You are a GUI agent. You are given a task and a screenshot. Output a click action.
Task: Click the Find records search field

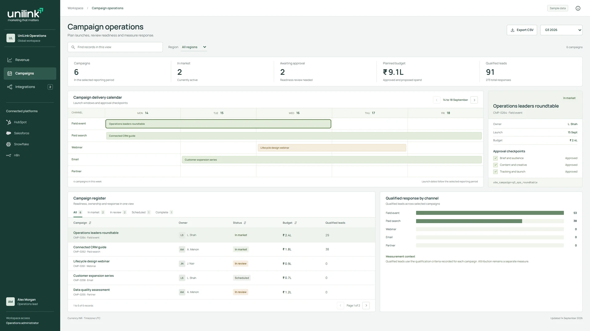click(115, 47)
